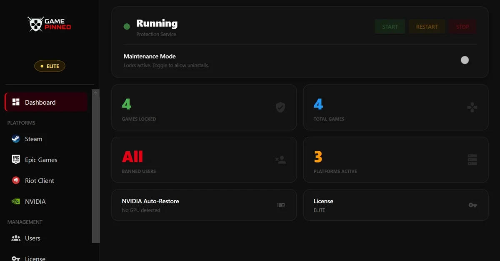Click the Steam icon in sidebar

16,139
